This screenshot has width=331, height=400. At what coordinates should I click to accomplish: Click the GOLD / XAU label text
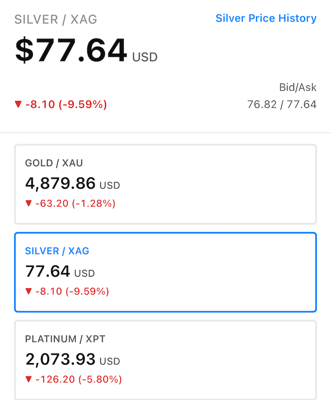coord(54,163)
